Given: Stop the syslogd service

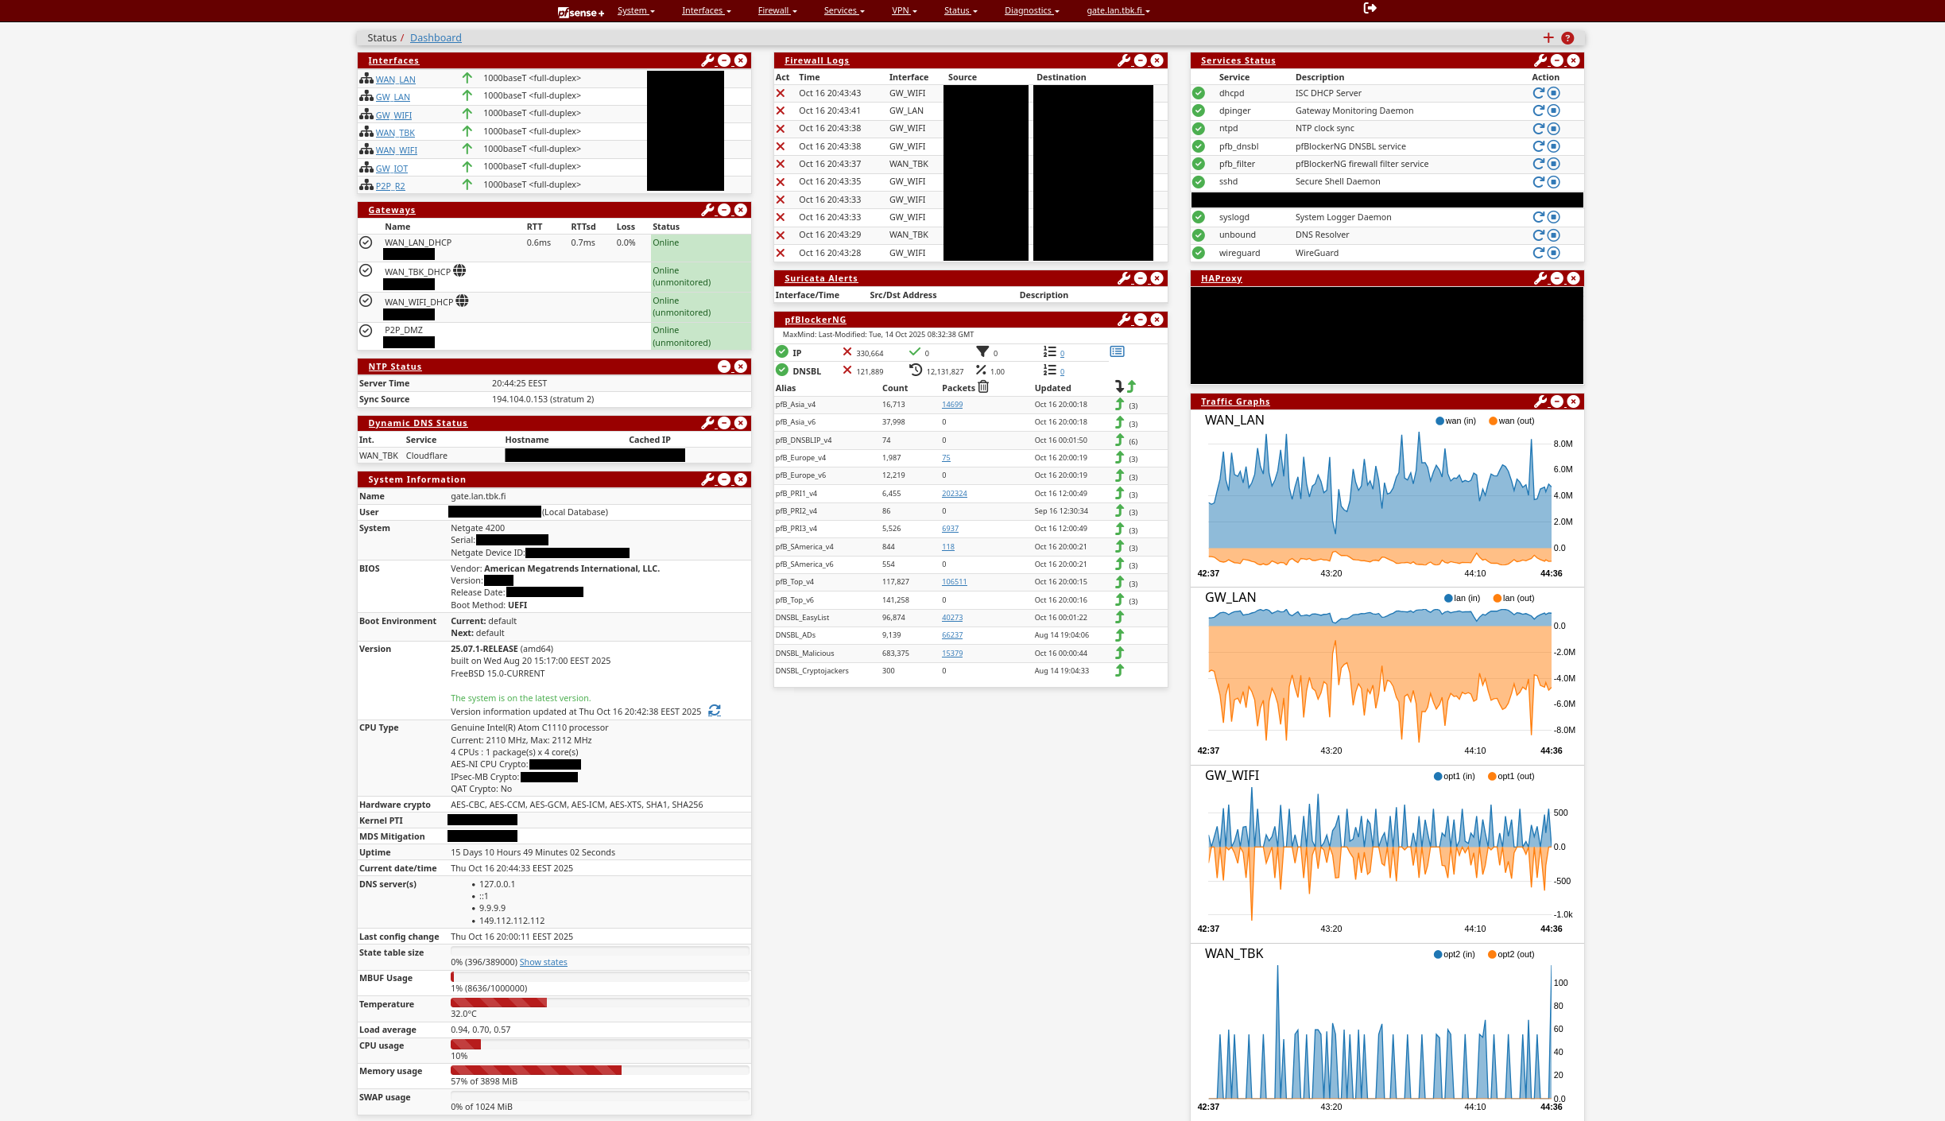Looking at the screenshot, I should (x=1554, y=217).
